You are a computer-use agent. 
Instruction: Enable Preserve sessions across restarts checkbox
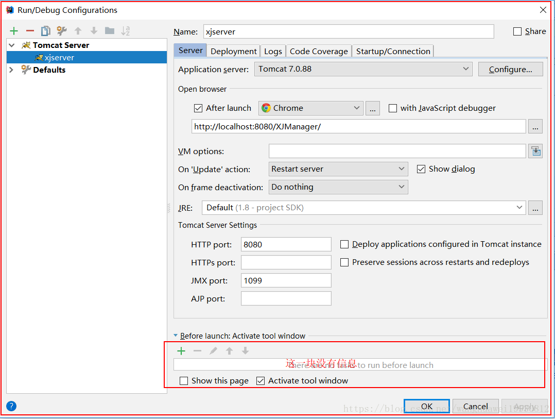pyautogui.click(x=344, y=262)
